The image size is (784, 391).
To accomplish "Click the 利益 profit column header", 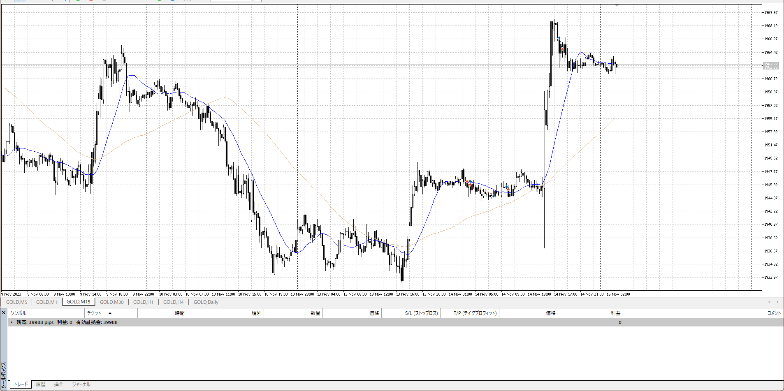I will (615, 313).
